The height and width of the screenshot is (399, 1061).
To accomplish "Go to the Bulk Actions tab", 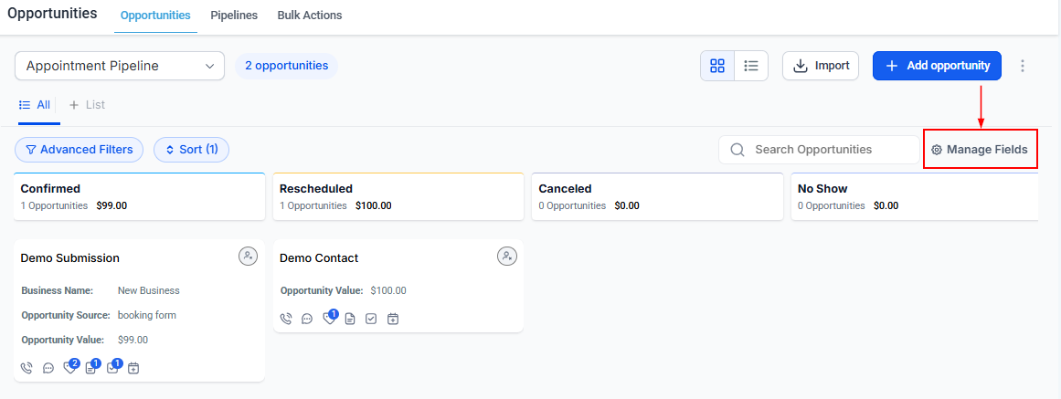I will coord(310,16).
